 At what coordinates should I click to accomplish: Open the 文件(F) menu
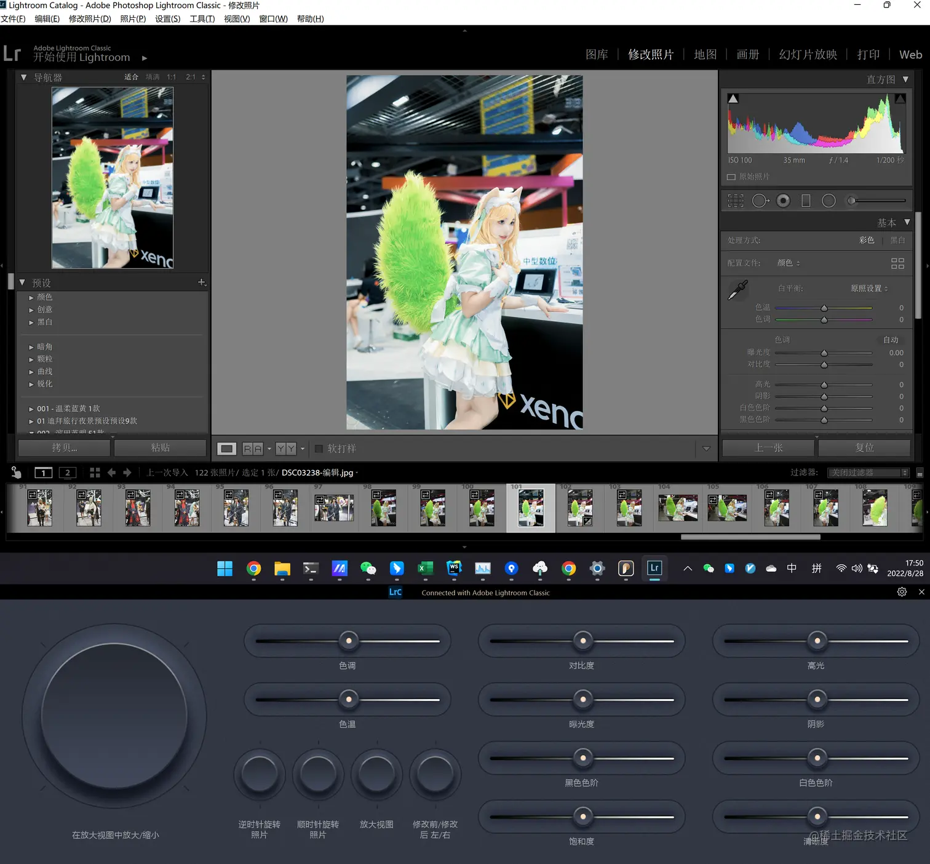pos(13,18)
